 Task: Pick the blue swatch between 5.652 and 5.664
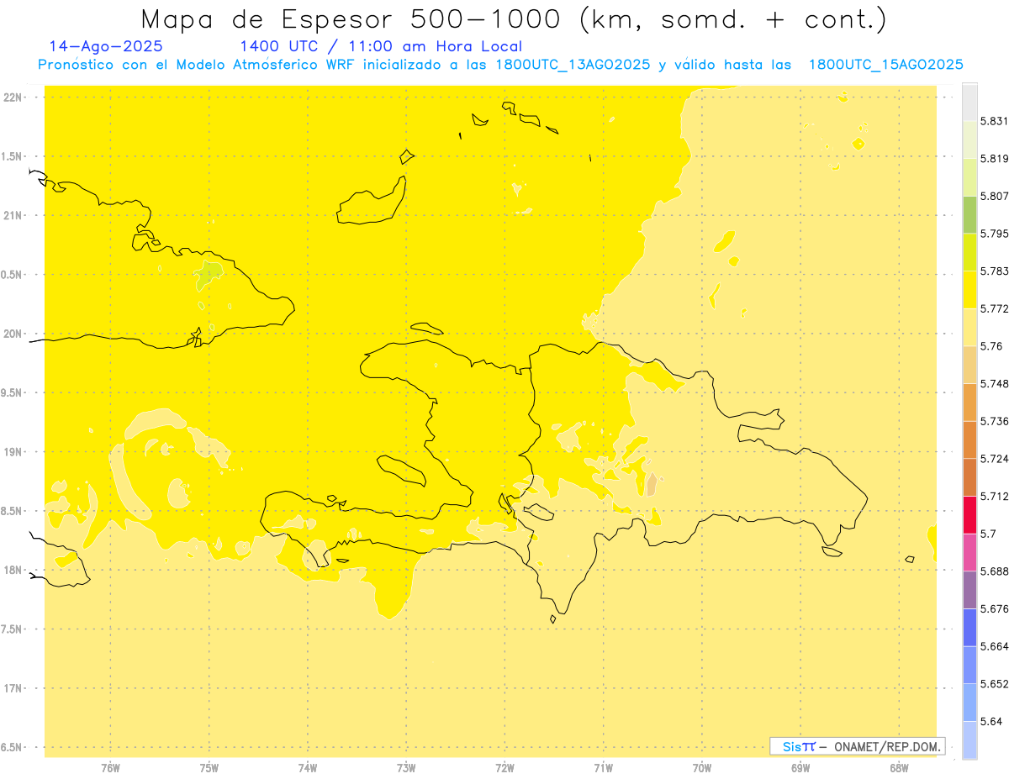pyautogui.click(x=969, y=664)
